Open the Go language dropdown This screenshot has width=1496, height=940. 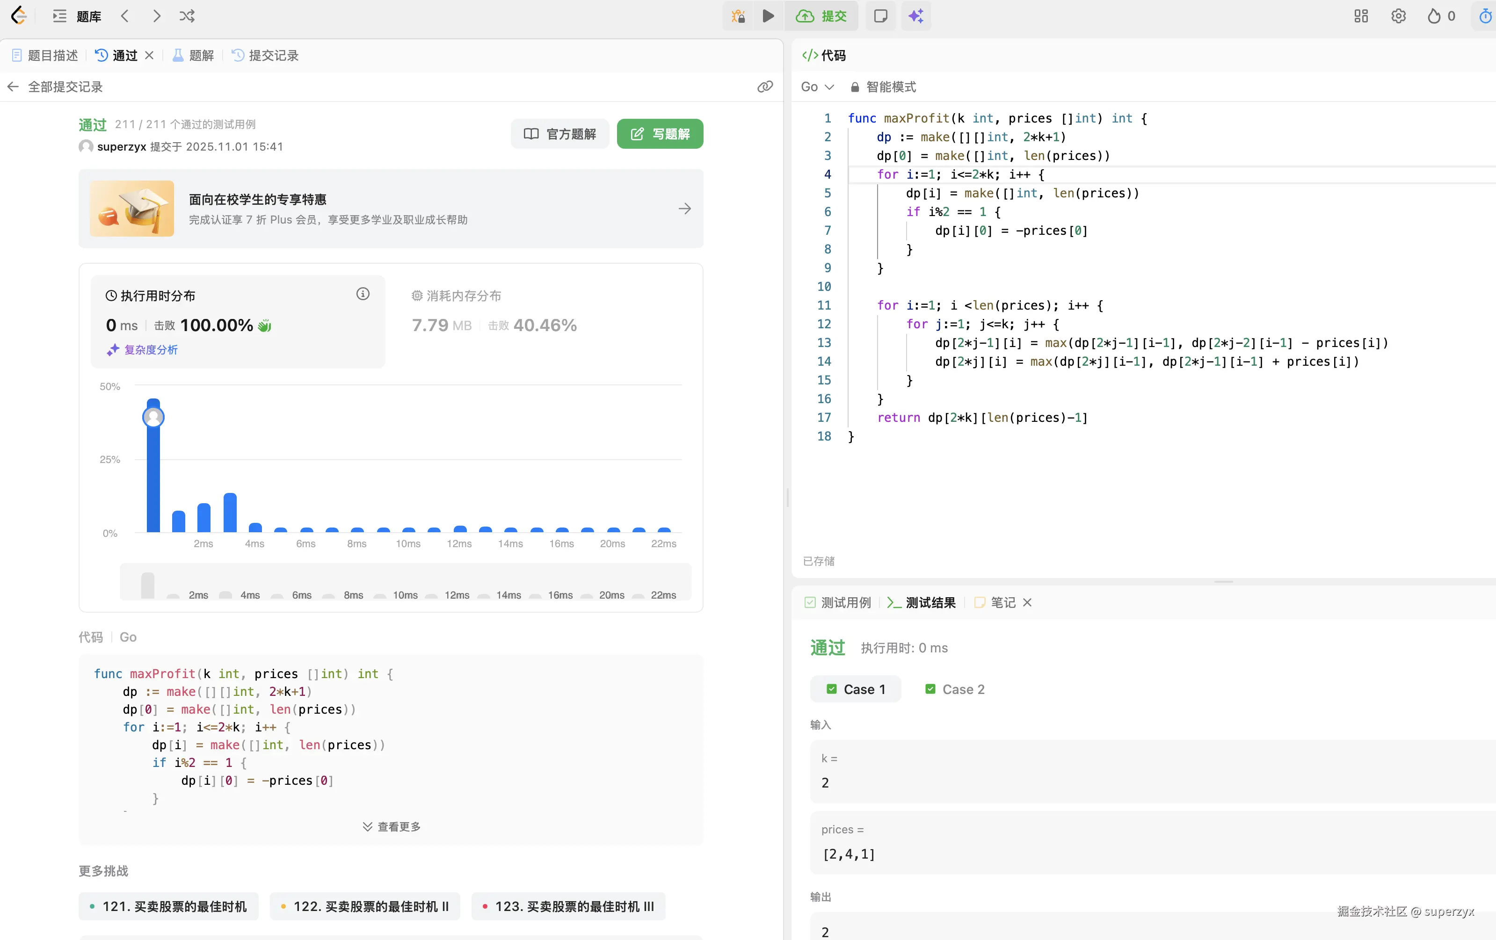(817, 87)
